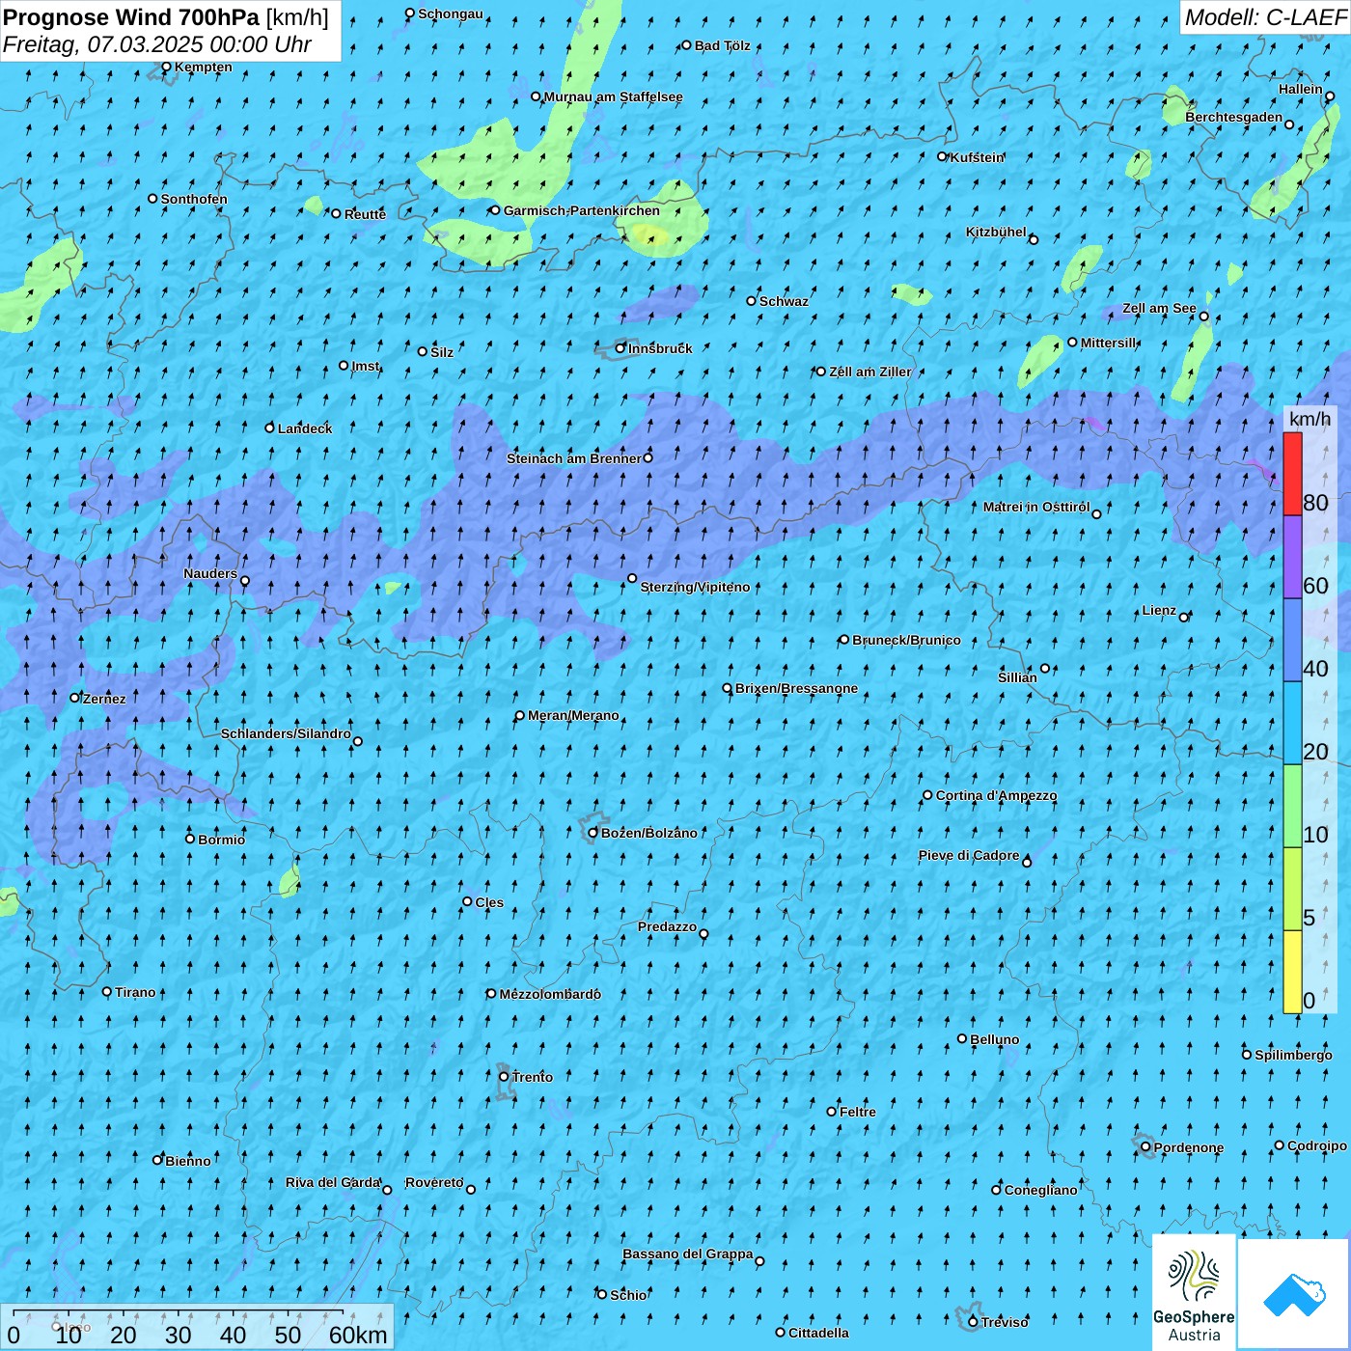Image resolution: width=1351 pixels, height=1351 pixels.
Task: Click the 'Predazzo' label
Action: (x=667, y=926)
